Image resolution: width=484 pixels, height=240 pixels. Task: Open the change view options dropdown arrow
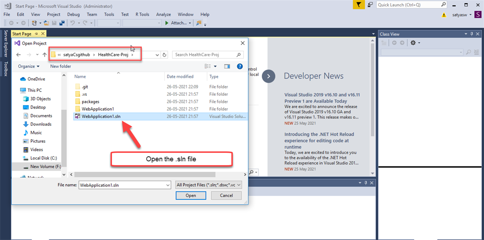tap(215, 66)
